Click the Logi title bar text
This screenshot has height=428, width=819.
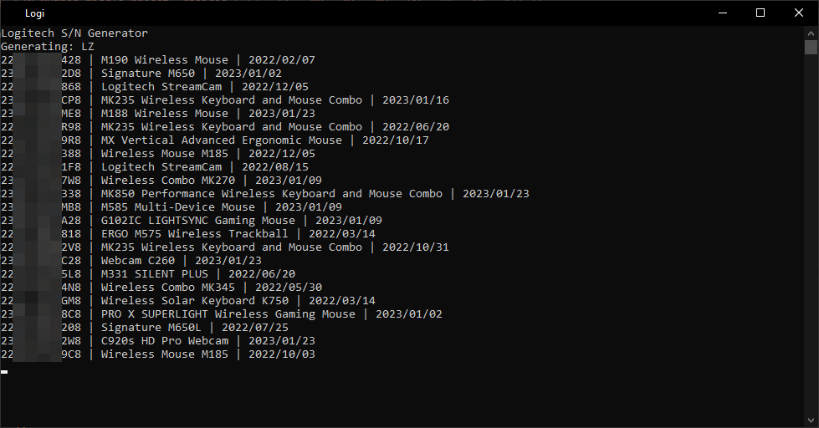pos(35,13)
